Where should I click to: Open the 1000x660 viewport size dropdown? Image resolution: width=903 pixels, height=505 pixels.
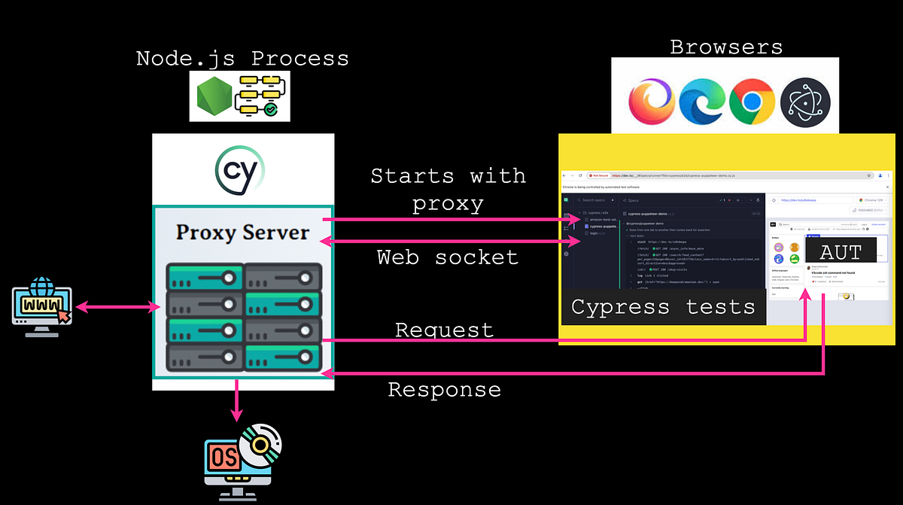click(x=868, y=210)
